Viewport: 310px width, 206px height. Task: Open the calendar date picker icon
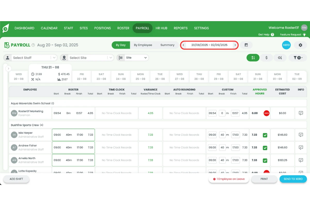pyautogui.click(x=246, y=45)
